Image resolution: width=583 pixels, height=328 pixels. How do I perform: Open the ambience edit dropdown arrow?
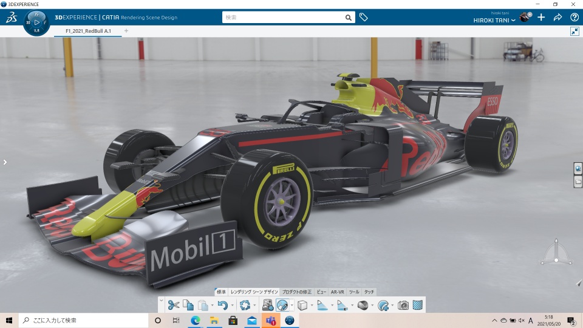coord(292,306)
